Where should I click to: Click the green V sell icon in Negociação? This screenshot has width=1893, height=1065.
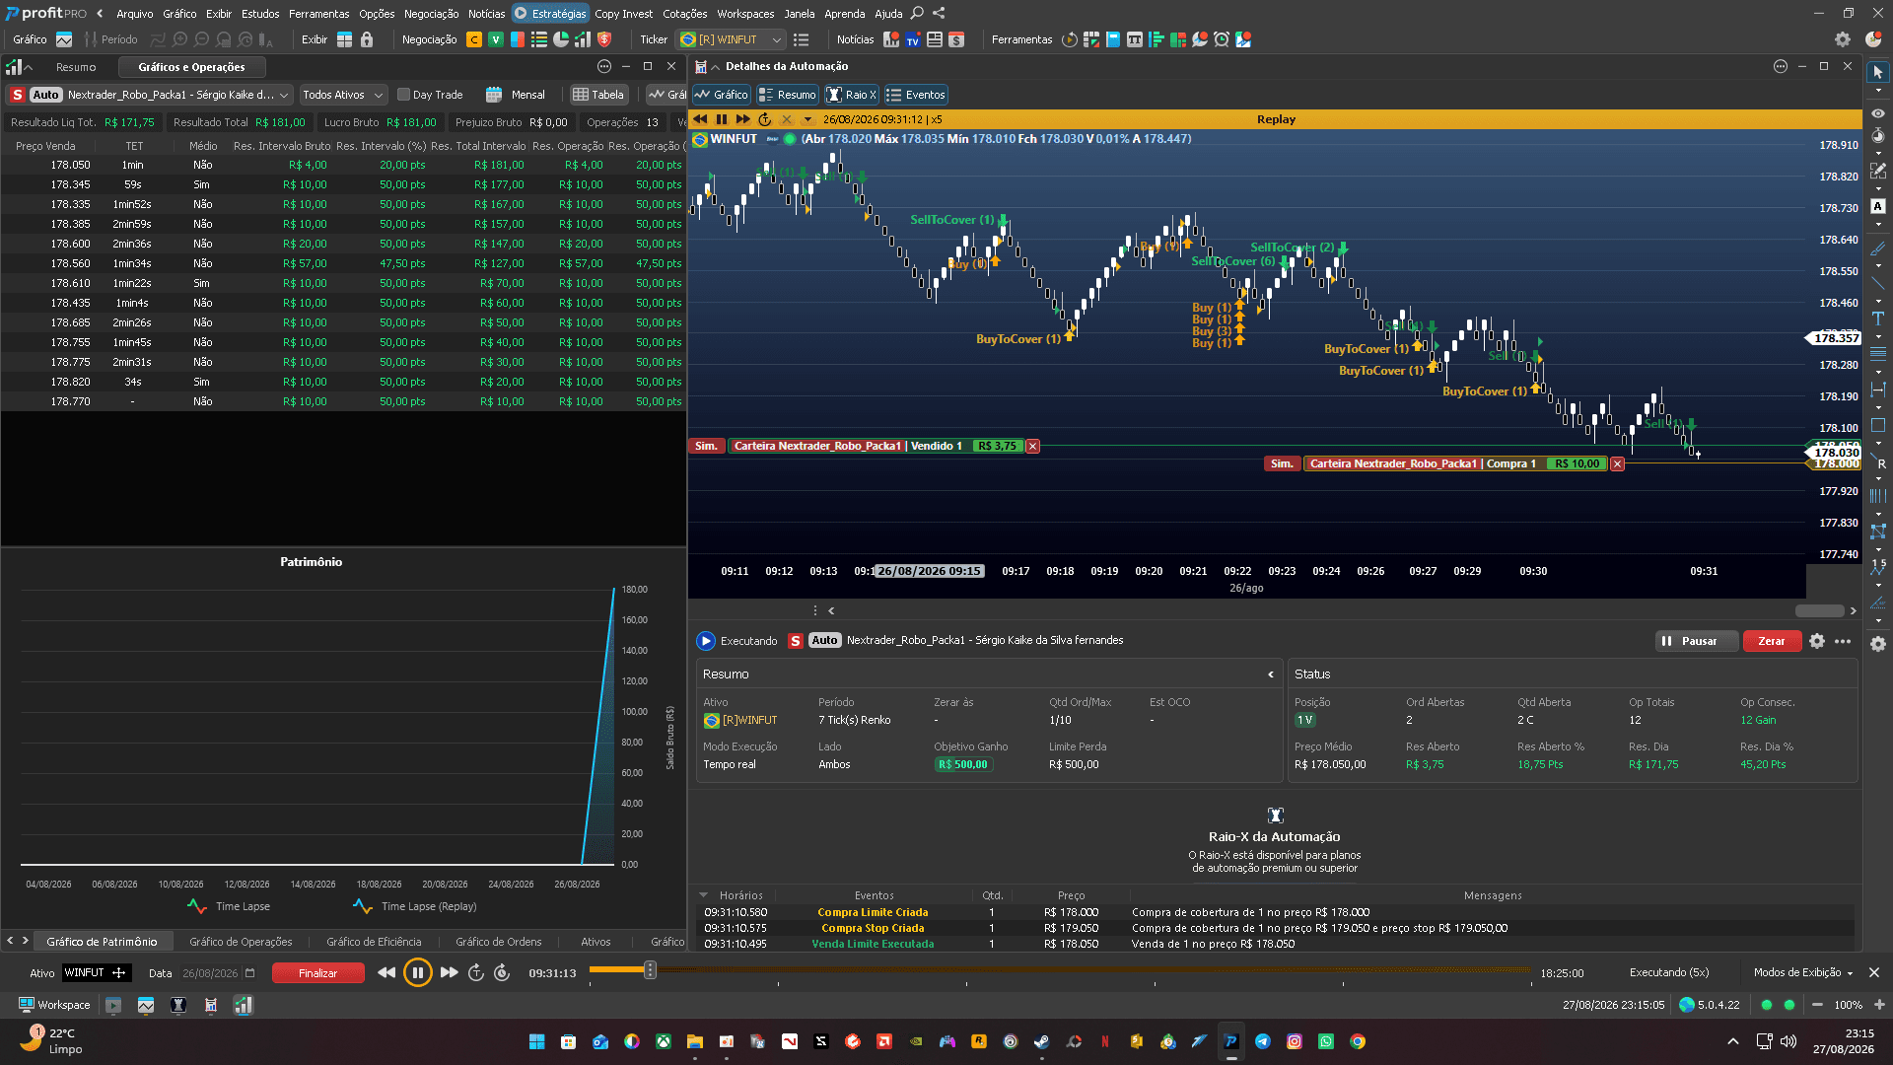tap(496, 39)
